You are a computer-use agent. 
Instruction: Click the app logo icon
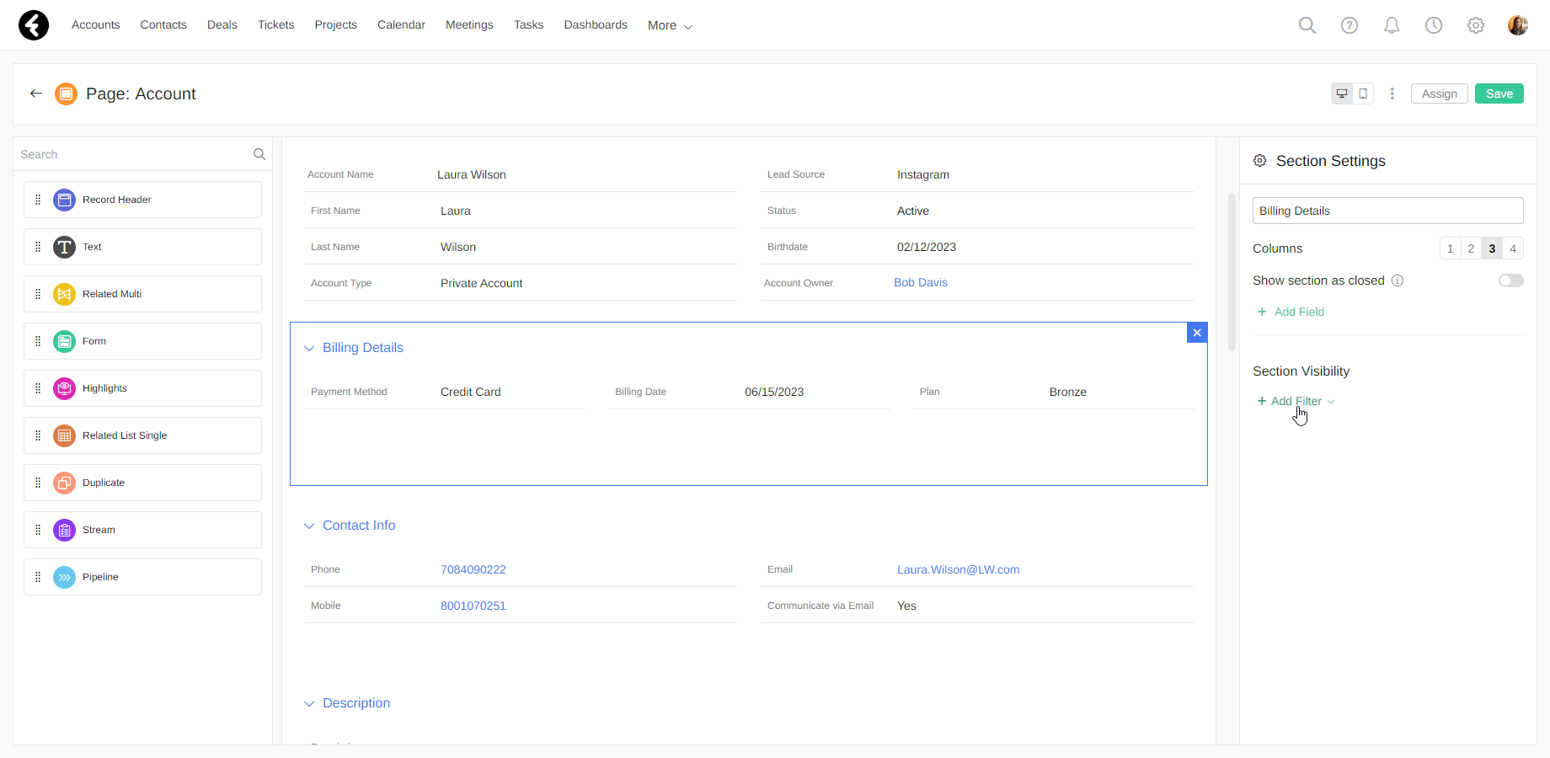pos(34,25)
